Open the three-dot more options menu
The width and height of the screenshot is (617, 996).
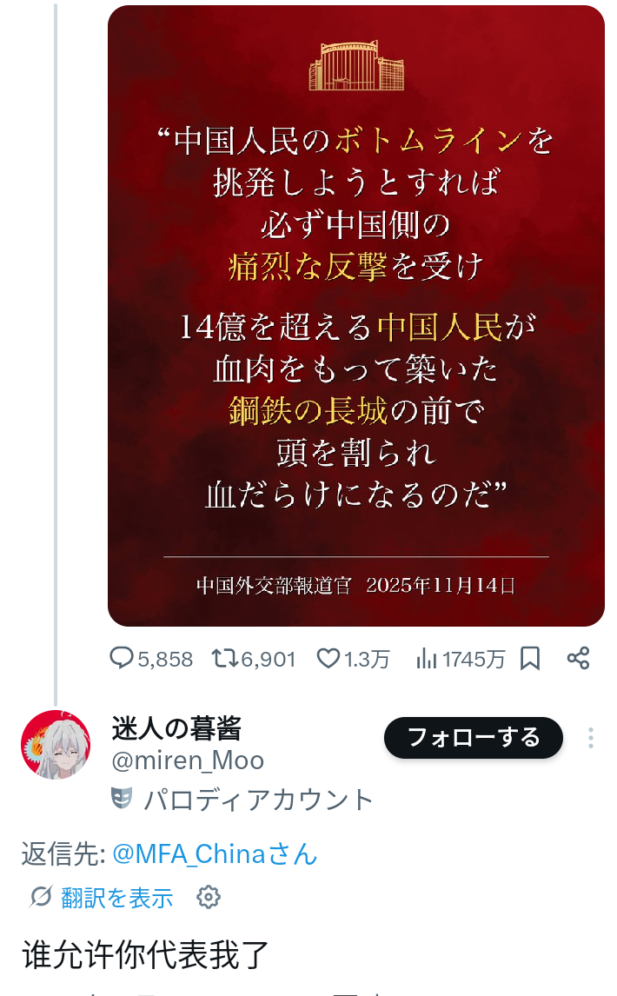pos(591,738)
